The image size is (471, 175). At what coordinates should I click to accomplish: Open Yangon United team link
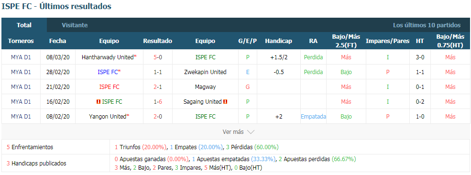107,117
